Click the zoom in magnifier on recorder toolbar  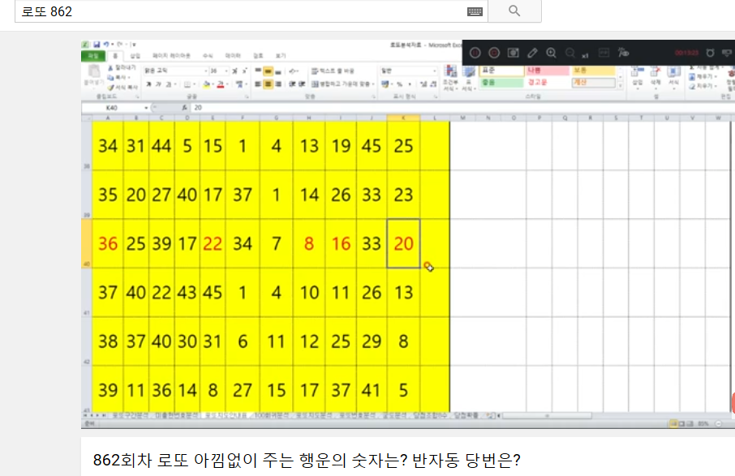click(552, 53)
